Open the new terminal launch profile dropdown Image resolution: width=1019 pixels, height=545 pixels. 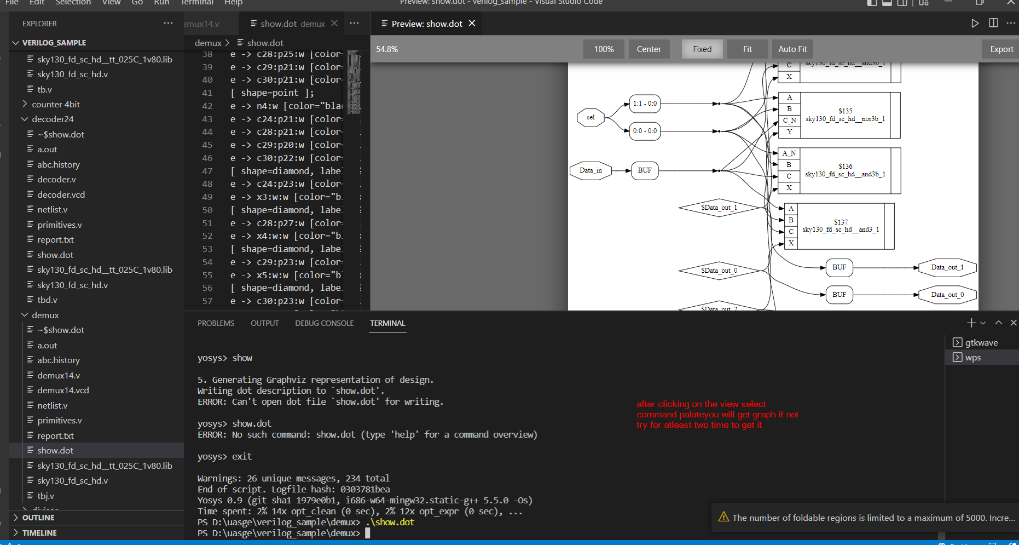pos(983,323)
